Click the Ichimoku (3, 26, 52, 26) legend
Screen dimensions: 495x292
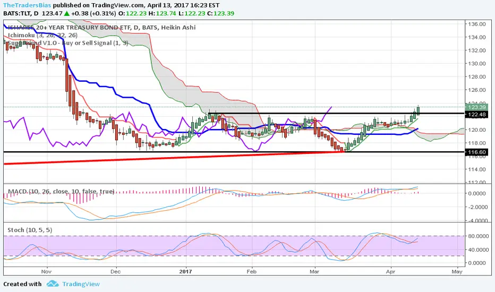pos(42,35)
